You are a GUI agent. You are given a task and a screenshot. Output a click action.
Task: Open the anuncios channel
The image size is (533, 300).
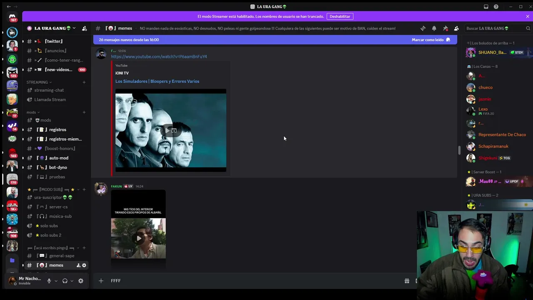pyautogui.click(x=56, y=51)
